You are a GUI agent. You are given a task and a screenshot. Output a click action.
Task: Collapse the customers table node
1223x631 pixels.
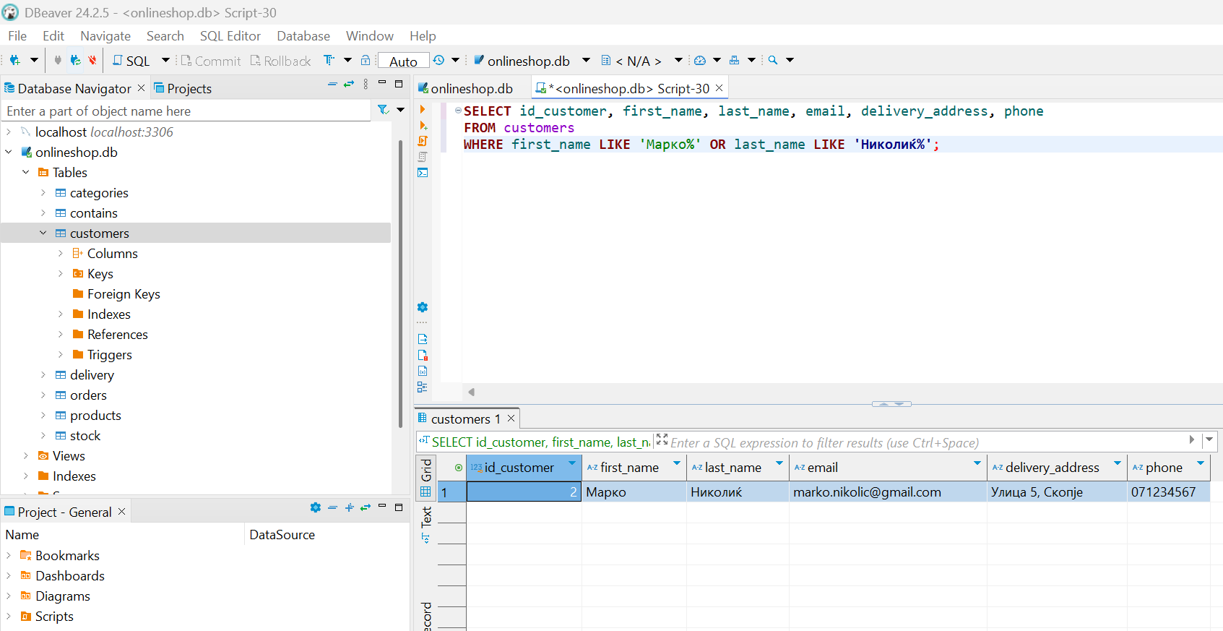43,233
